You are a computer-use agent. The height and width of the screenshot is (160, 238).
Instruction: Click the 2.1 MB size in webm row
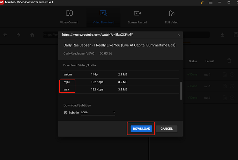(x=122, y=74)
